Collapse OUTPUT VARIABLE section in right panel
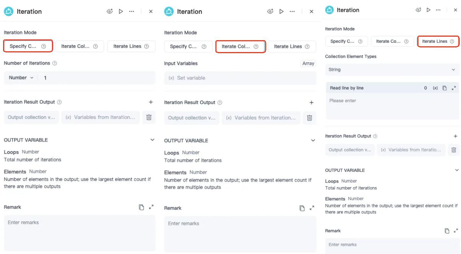461x254 pixels. [456, 170]
